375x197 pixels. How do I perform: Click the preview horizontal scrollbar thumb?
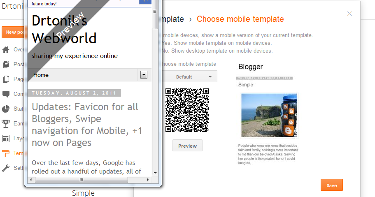pos(82,180)
